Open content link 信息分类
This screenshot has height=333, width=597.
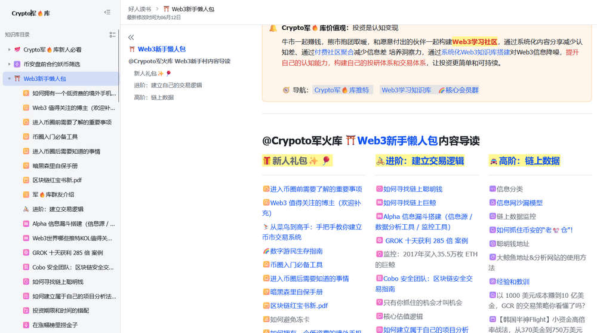(509, 189)
